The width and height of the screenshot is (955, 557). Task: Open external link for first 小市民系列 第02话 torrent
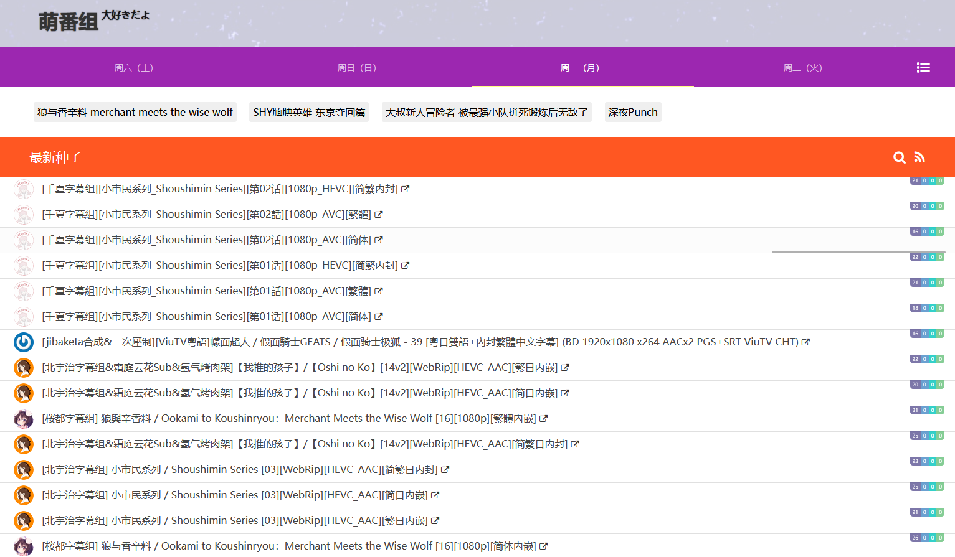pos(406,189)
